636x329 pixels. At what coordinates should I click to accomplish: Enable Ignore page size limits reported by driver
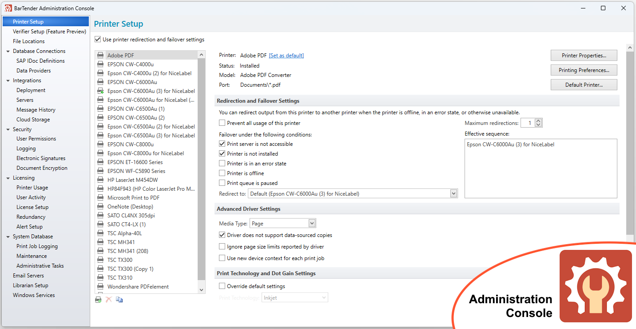(222, 247)
